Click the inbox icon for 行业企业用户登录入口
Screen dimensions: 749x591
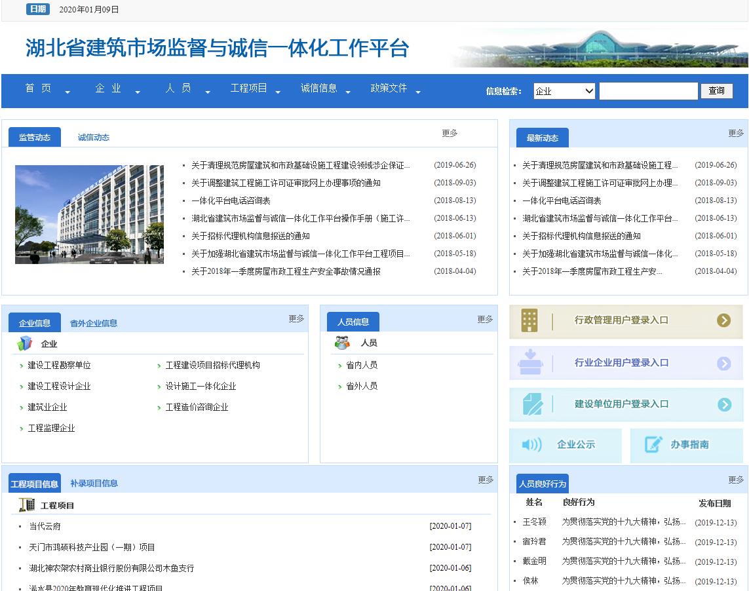tap(530, 362)
